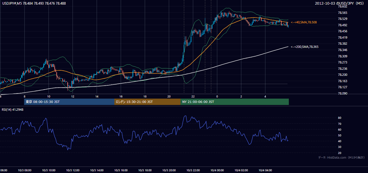This screenshot has width=368, height=173.
Task: Click RSI axis level 20
Action: 339,153
